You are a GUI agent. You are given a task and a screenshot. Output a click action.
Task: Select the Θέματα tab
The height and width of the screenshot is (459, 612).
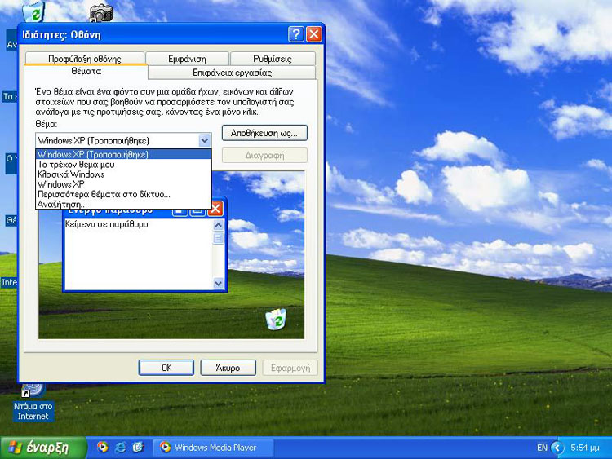86,72
